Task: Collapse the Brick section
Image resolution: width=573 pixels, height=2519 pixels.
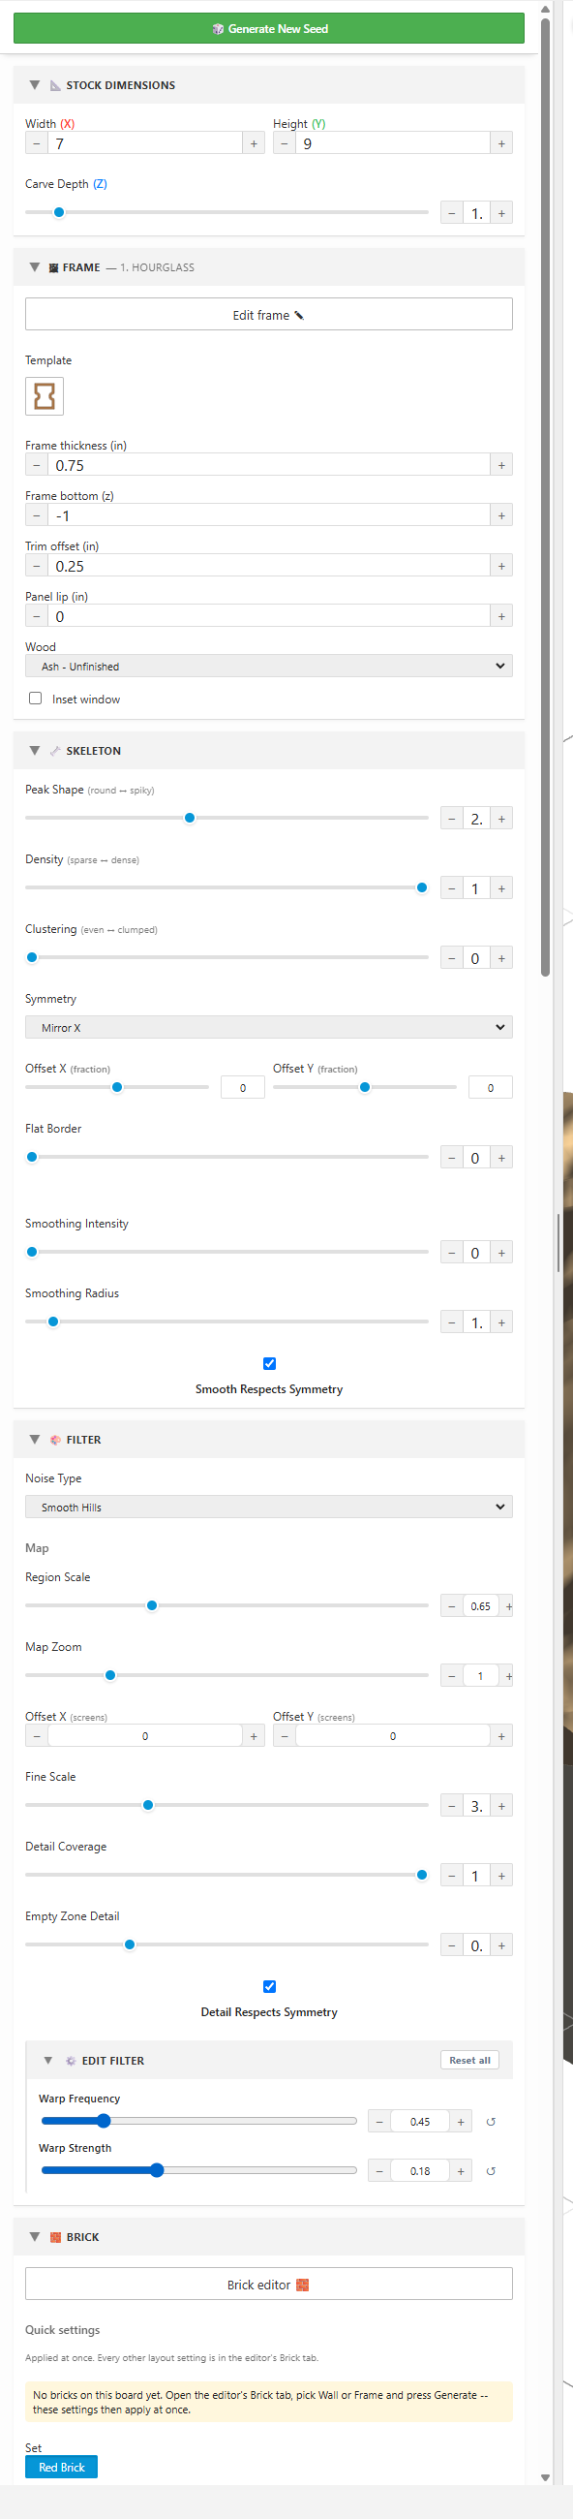Action: click(x=34, y=2236)
